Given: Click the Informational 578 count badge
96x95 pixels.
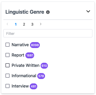Looking at the screenshot, I should coord(41,76).
